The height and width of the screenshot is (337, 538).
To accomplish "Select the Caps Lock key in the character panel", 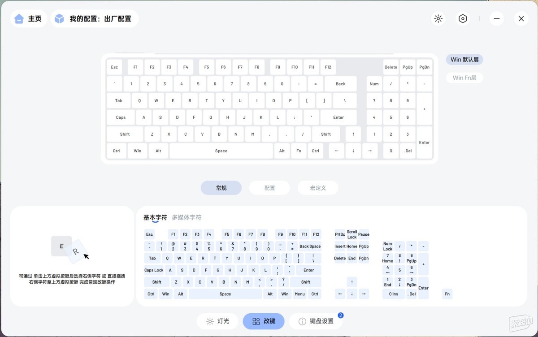I will coord(154,270).
